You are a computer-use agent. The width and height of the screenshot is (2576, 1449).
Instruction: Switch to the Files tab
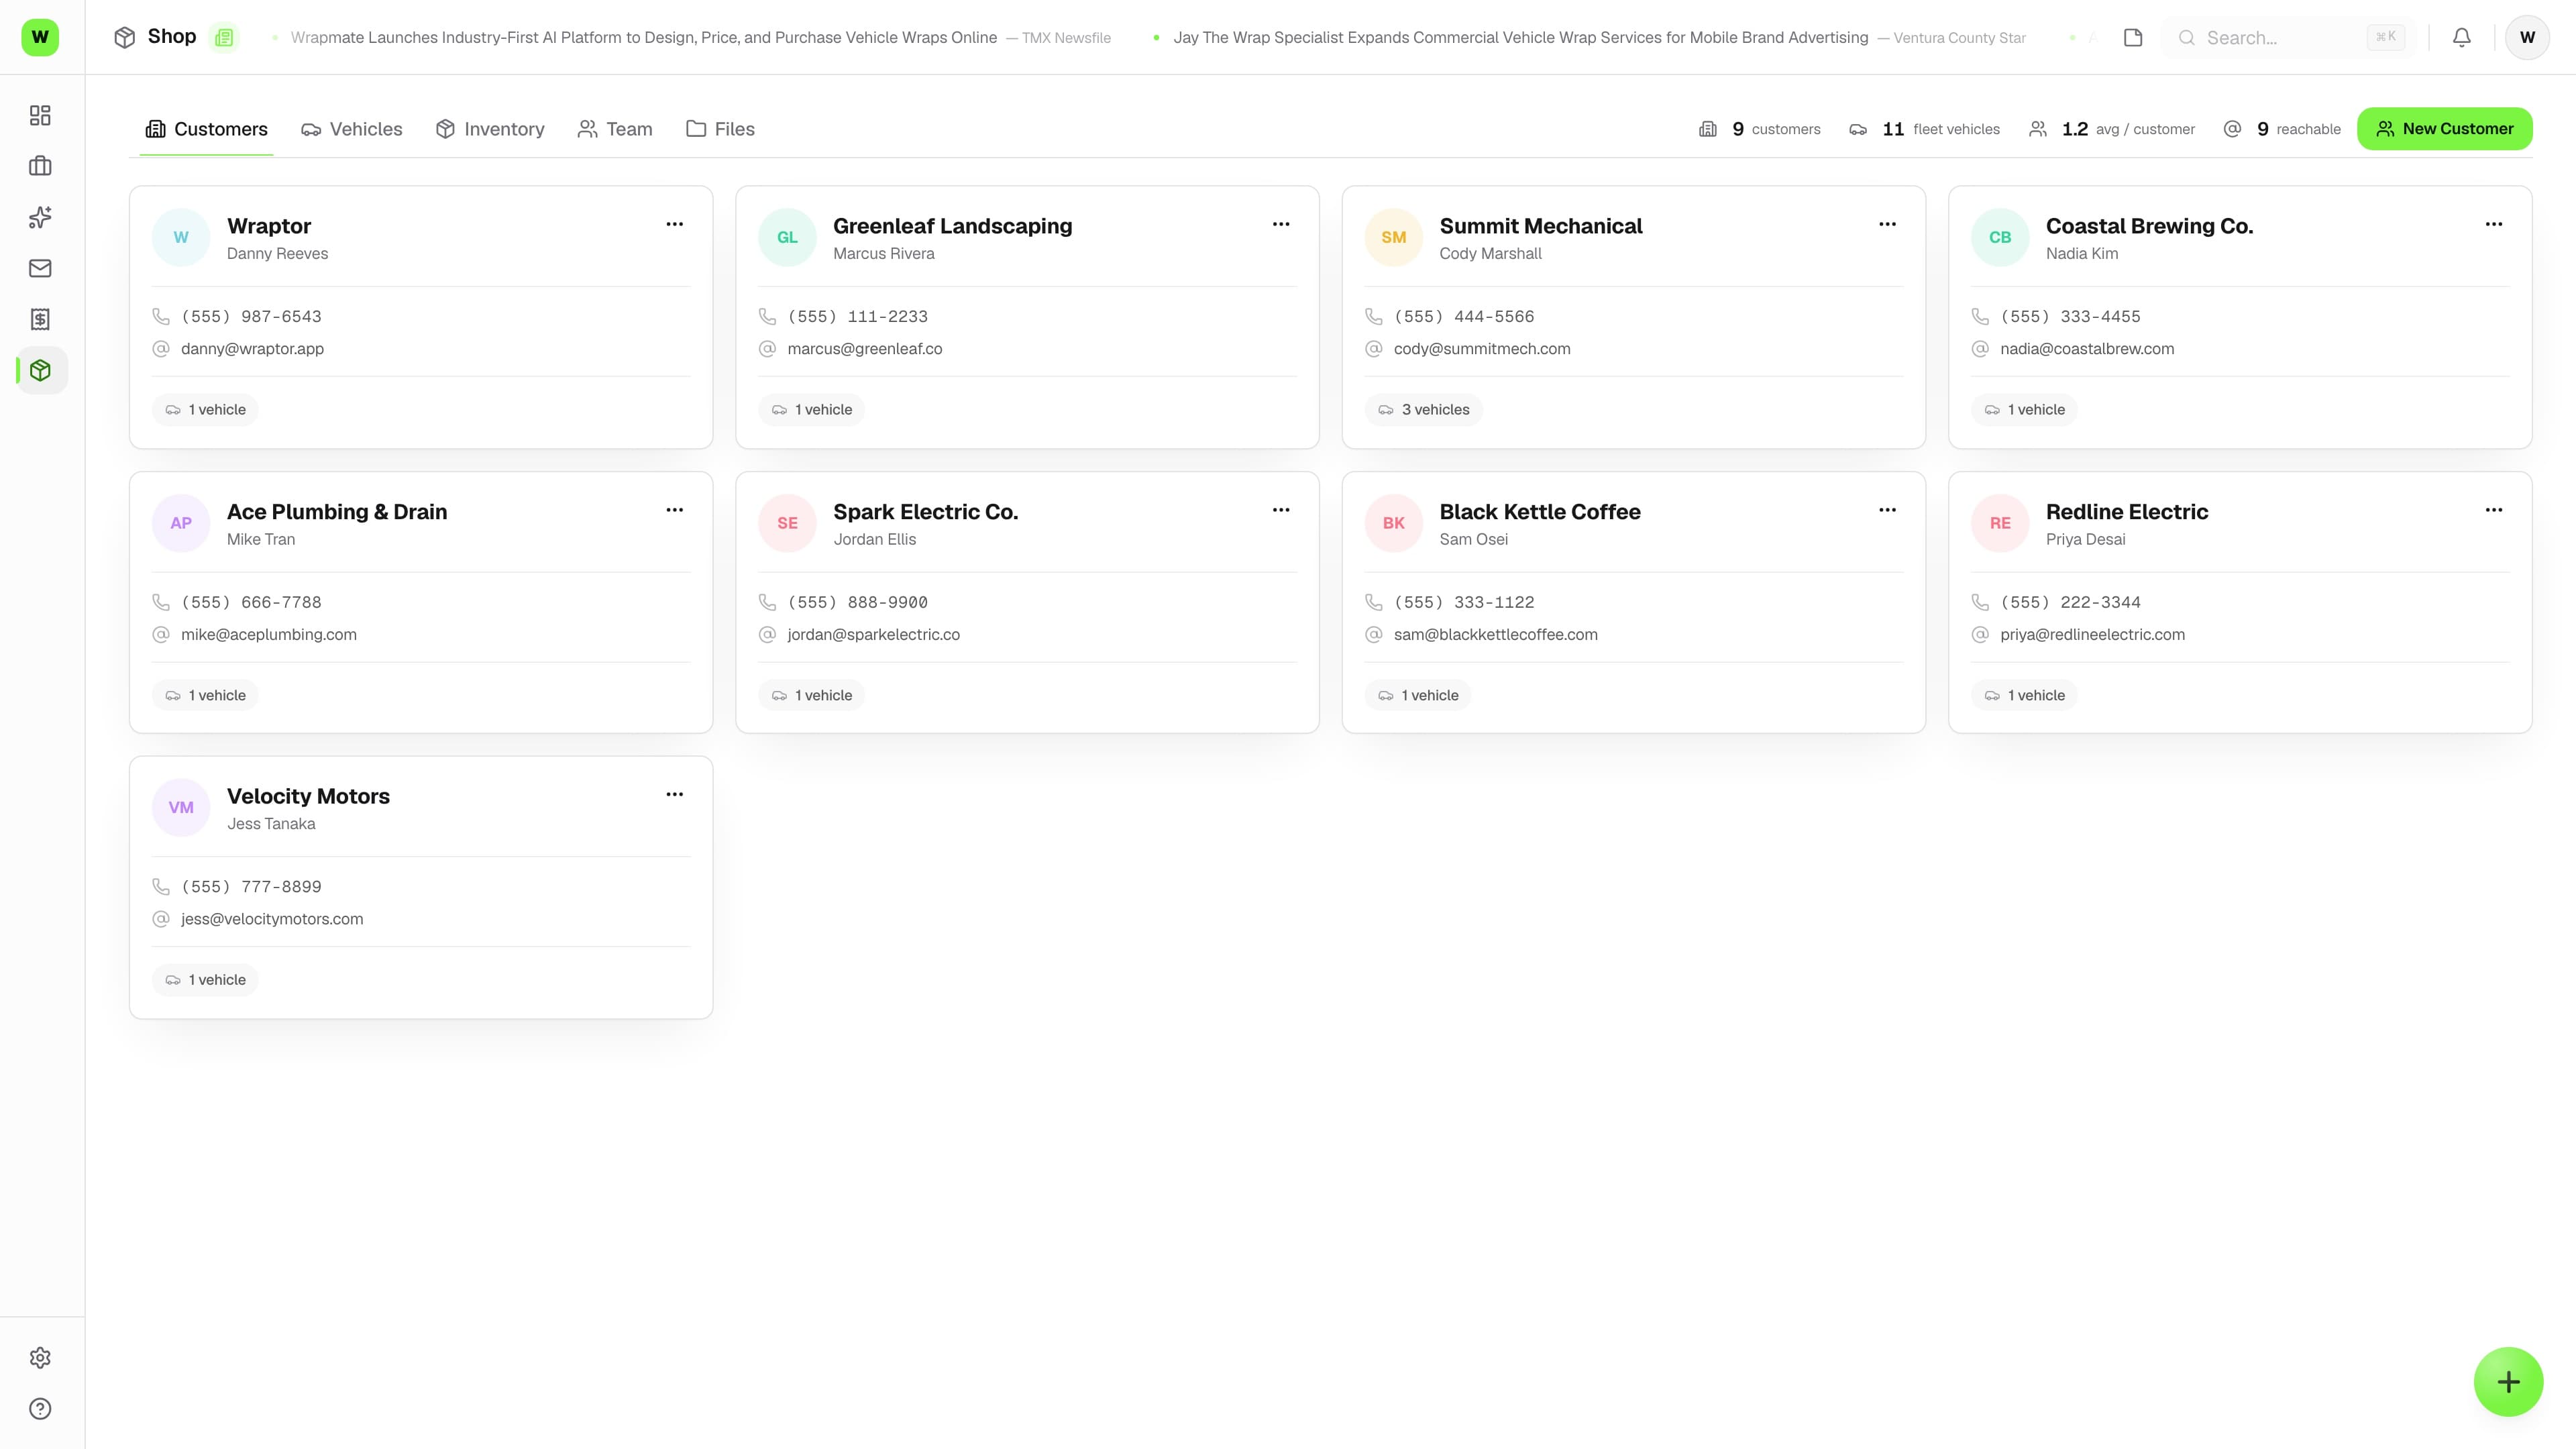[x=720, y=129]
